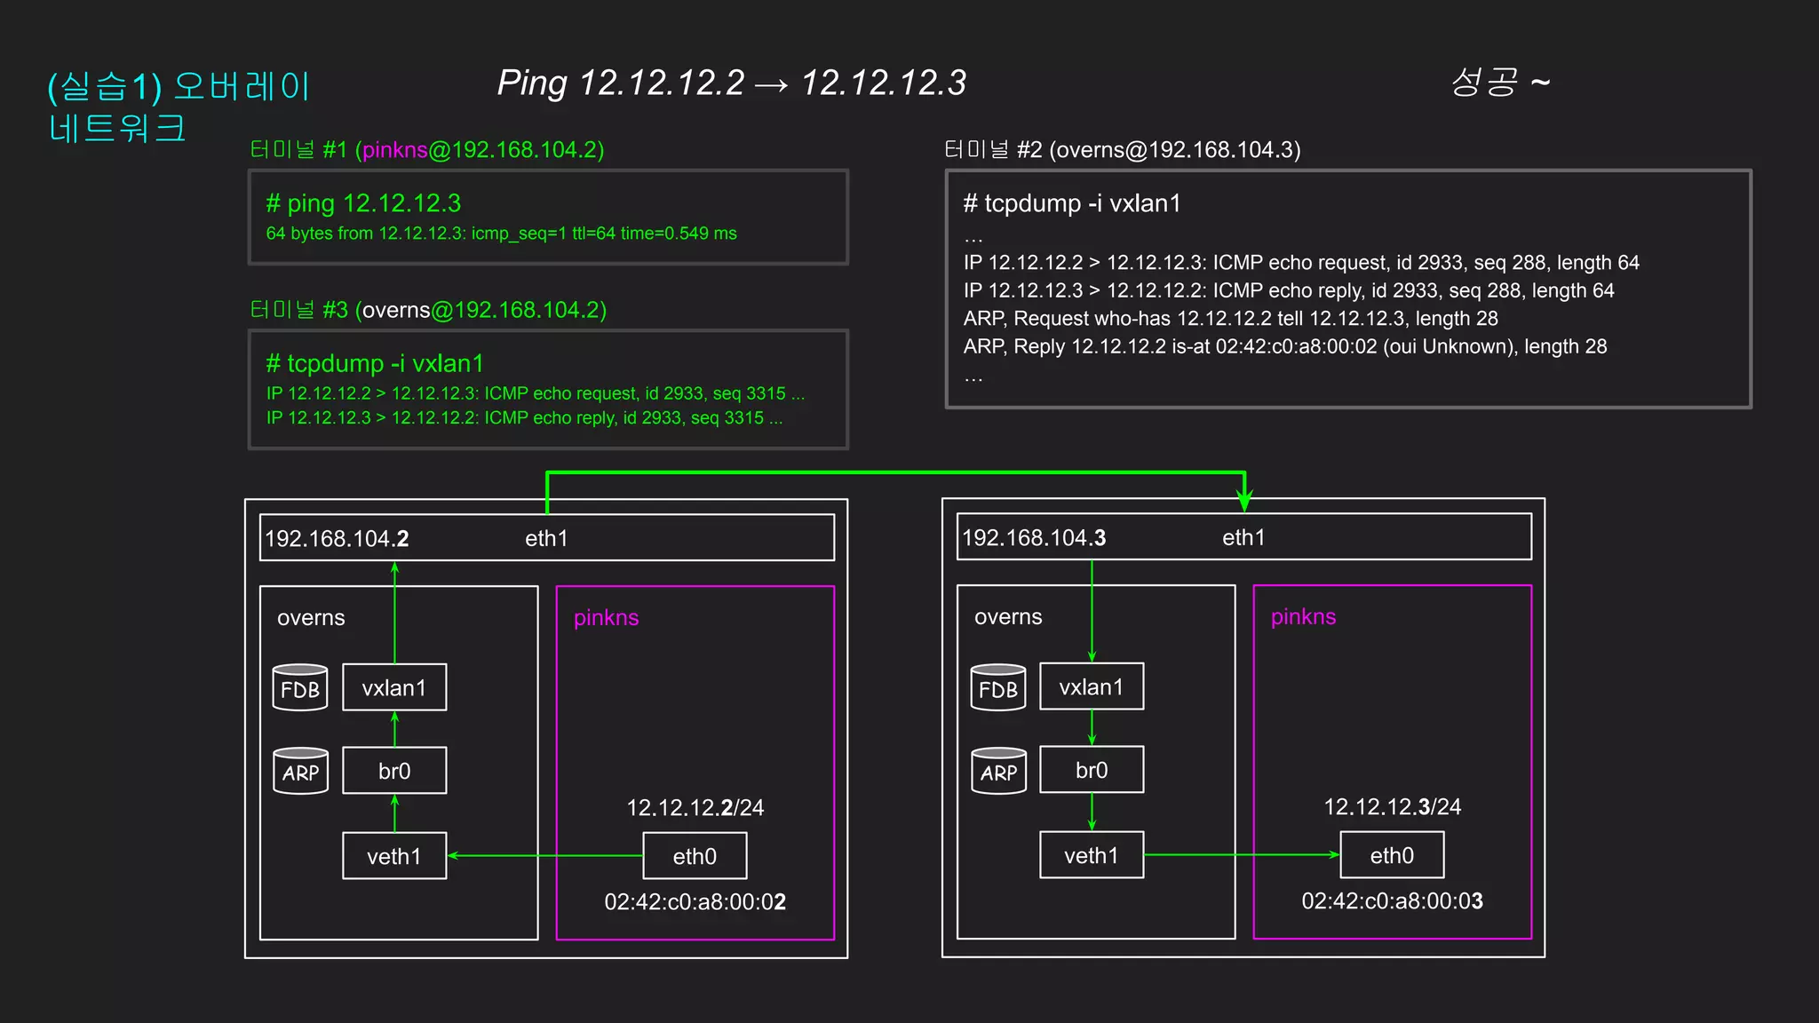Click the veth1 box in left overns

point(394,856)
